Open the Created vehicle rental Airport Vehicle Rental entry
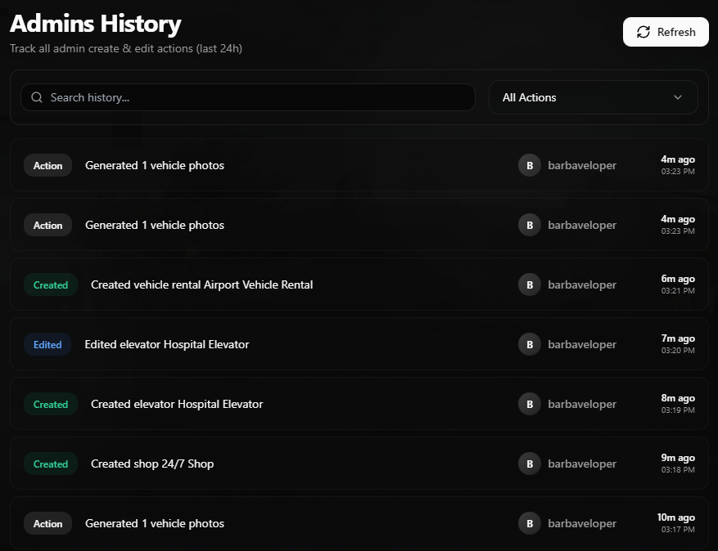 201,284
